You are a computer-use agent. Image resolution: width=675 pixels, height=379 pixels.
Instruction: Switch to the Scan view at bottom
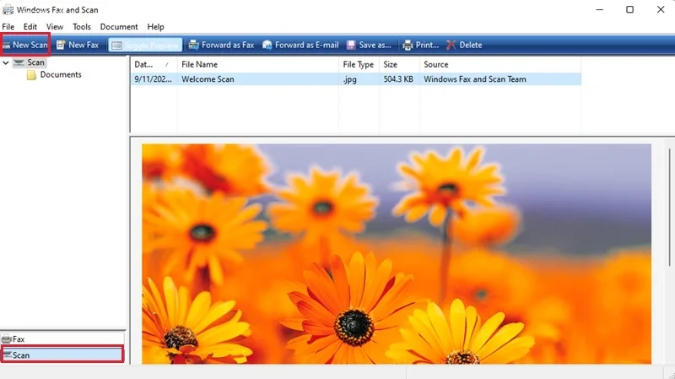pos(62,355)
